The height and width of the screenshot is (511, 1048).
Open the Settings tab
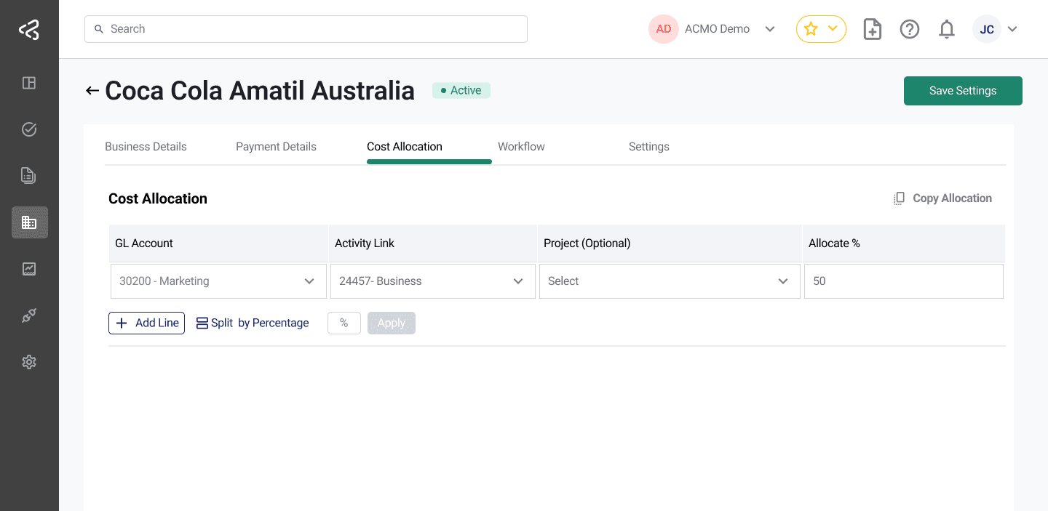649,146
